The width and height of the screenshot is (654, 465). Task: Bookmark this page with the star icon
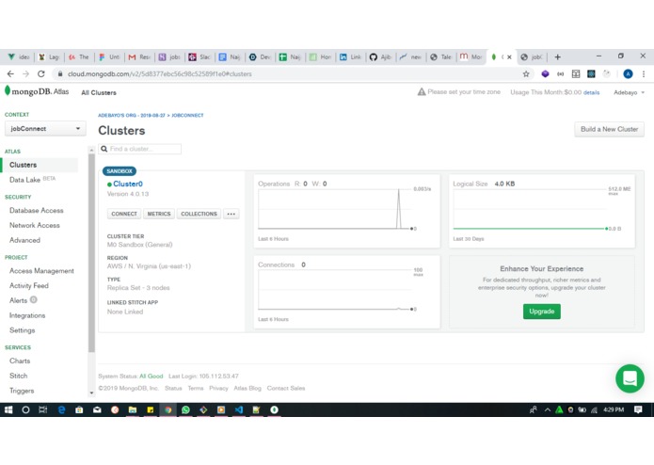point(526,73)
